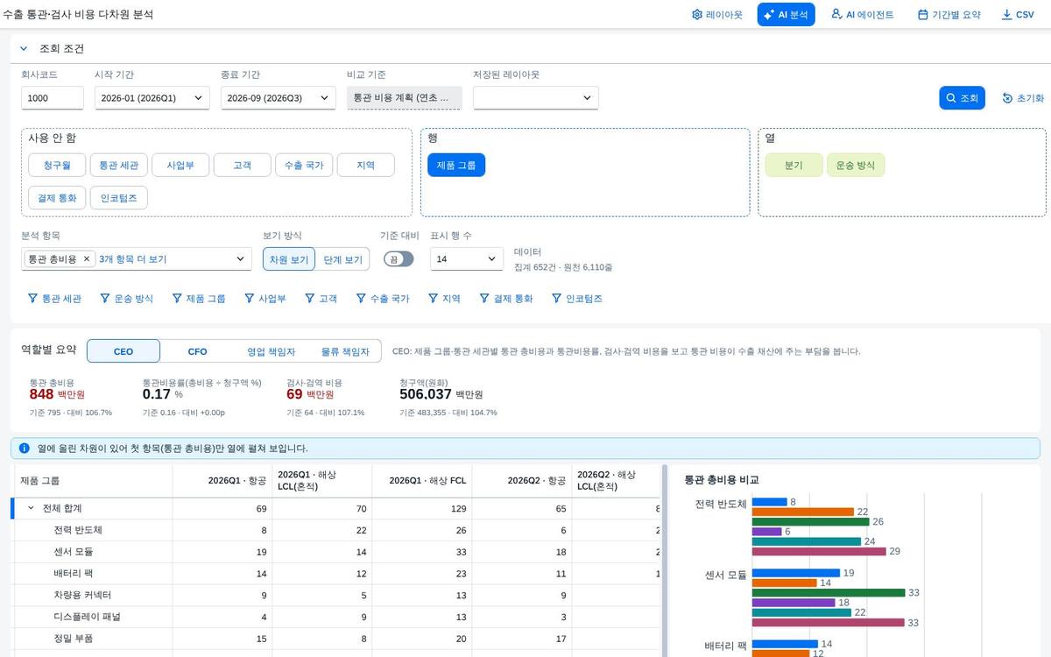The height and width of the screenshot is (657, 1051).
Task: Click the 2026Q2 · 항공 column header
Action: pyautogui.click(x=522, y=480)
